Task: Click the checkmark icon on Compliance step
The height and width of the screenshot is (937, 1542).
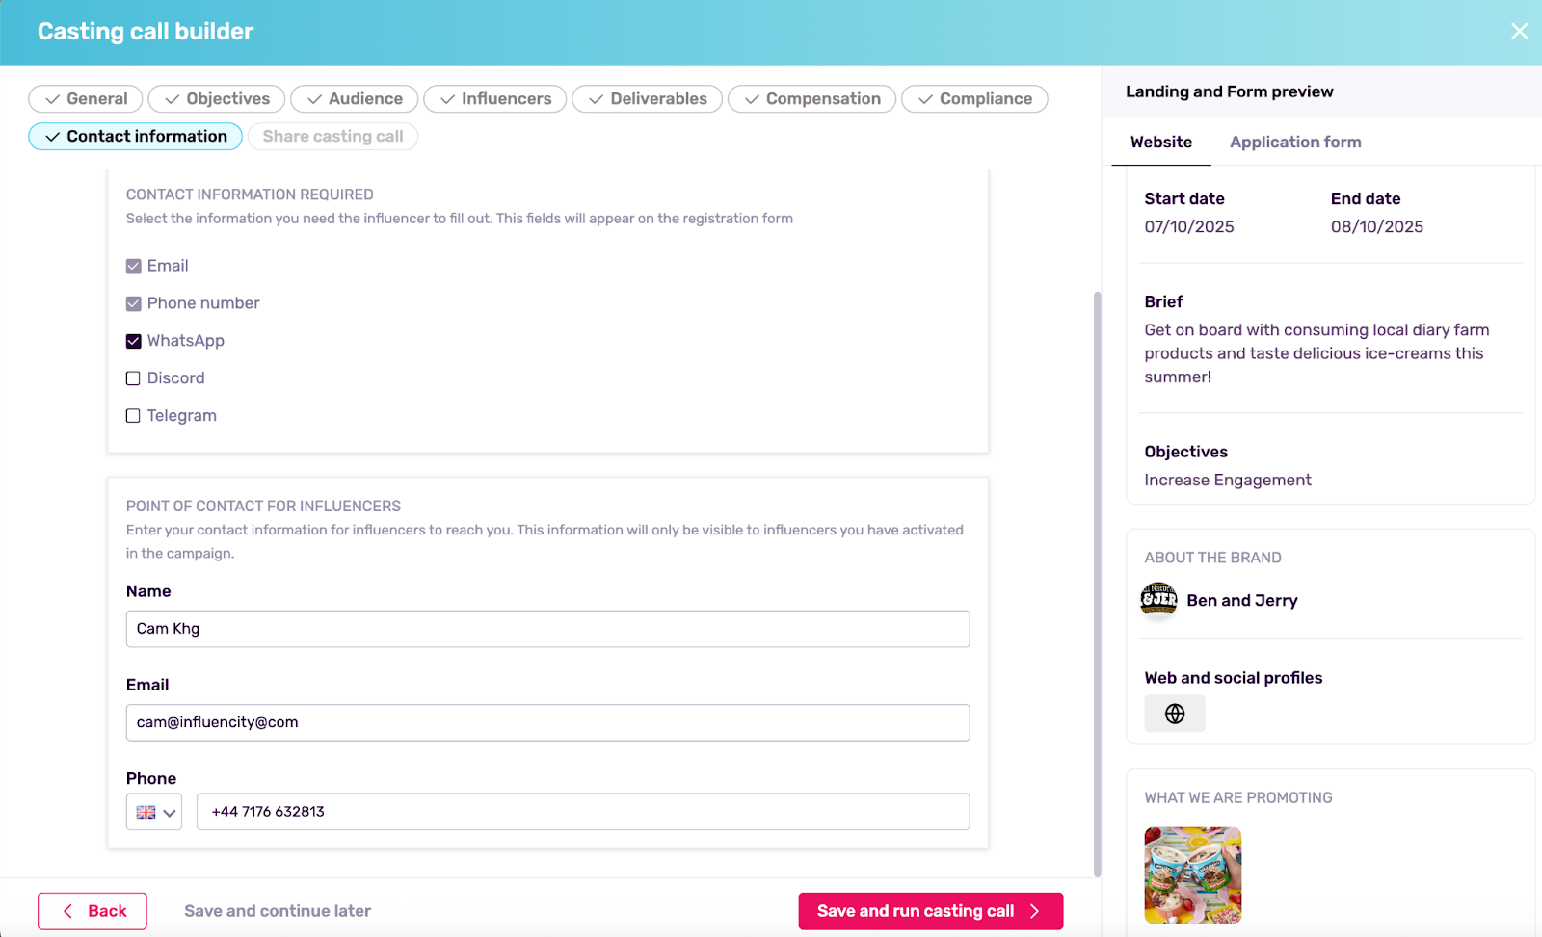Action: click(x=925, y=99)
